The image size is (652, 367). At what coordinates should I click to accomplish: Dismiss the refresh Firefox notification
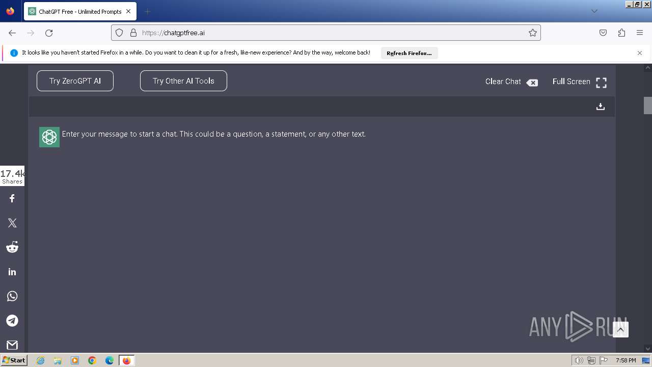click(x=640, y=53)
